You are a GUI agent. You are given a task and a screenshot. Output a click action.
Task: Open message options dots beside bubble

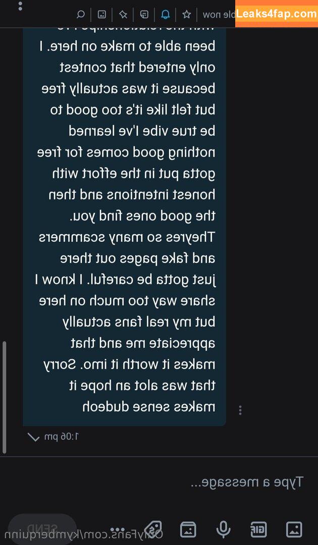(x=240, y=410)
